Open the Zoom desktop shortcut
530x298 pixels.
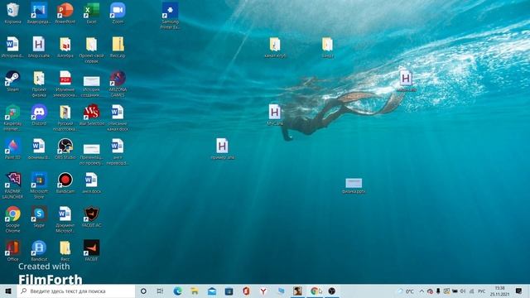[x=118, y=13]
